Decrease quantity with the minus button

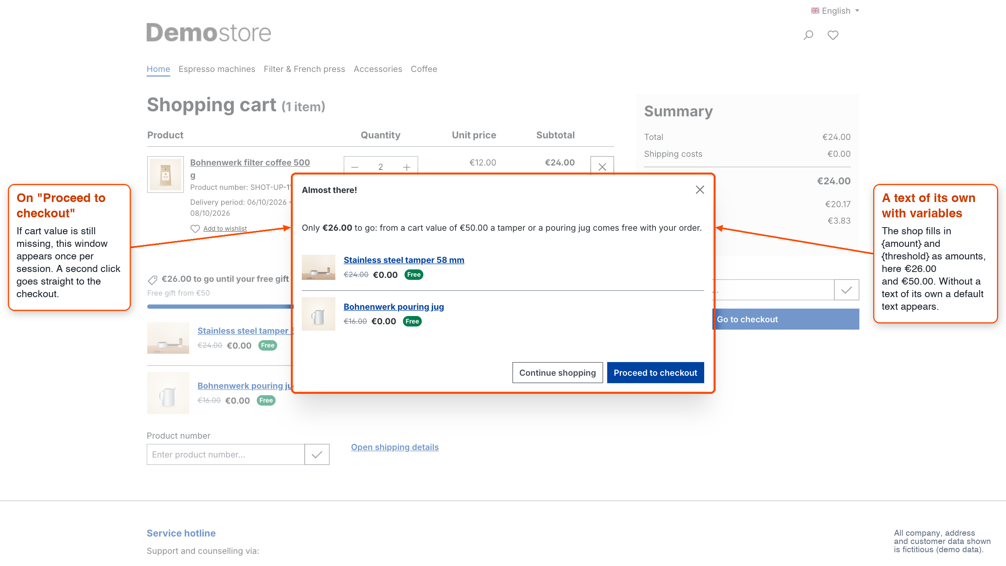click(x=355, y=167)
